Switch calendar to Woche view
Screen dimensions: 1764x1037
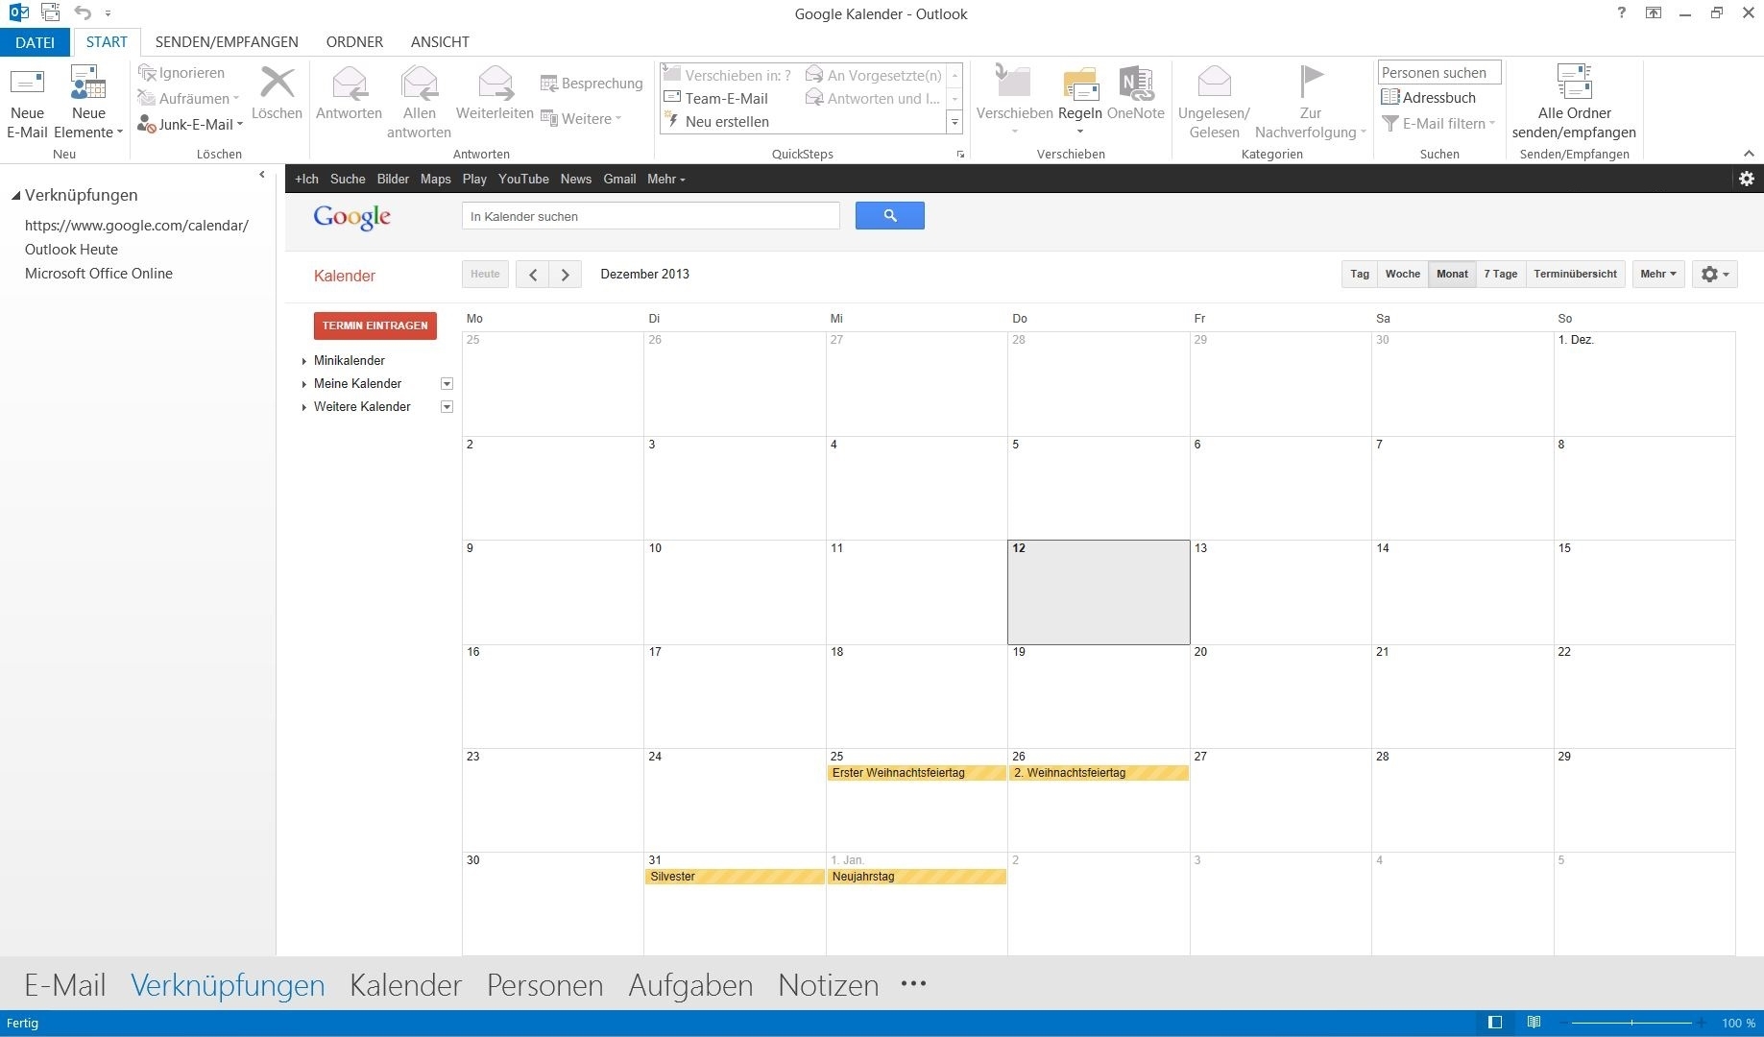coord(1403,274)
